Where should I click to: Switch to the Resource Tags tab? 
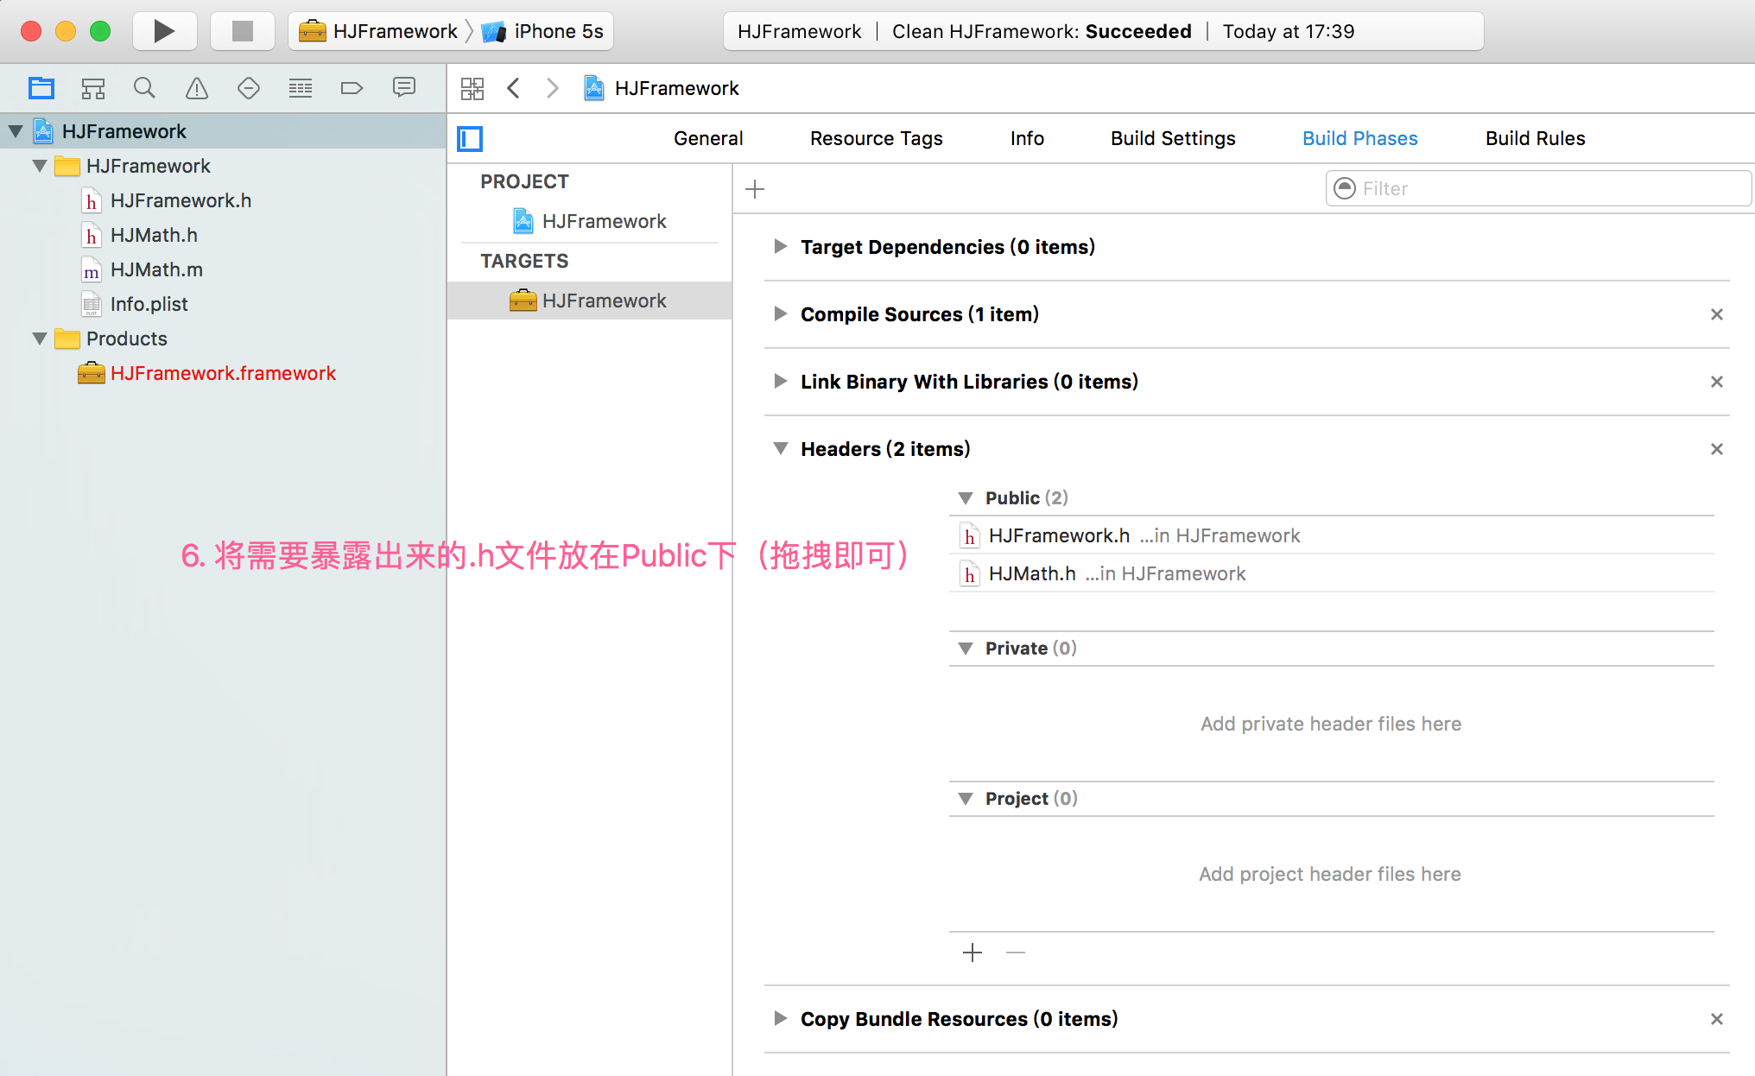[x=876, y=138]
